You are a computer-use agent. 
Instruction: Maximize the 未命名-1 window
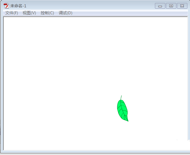(171, 6)
